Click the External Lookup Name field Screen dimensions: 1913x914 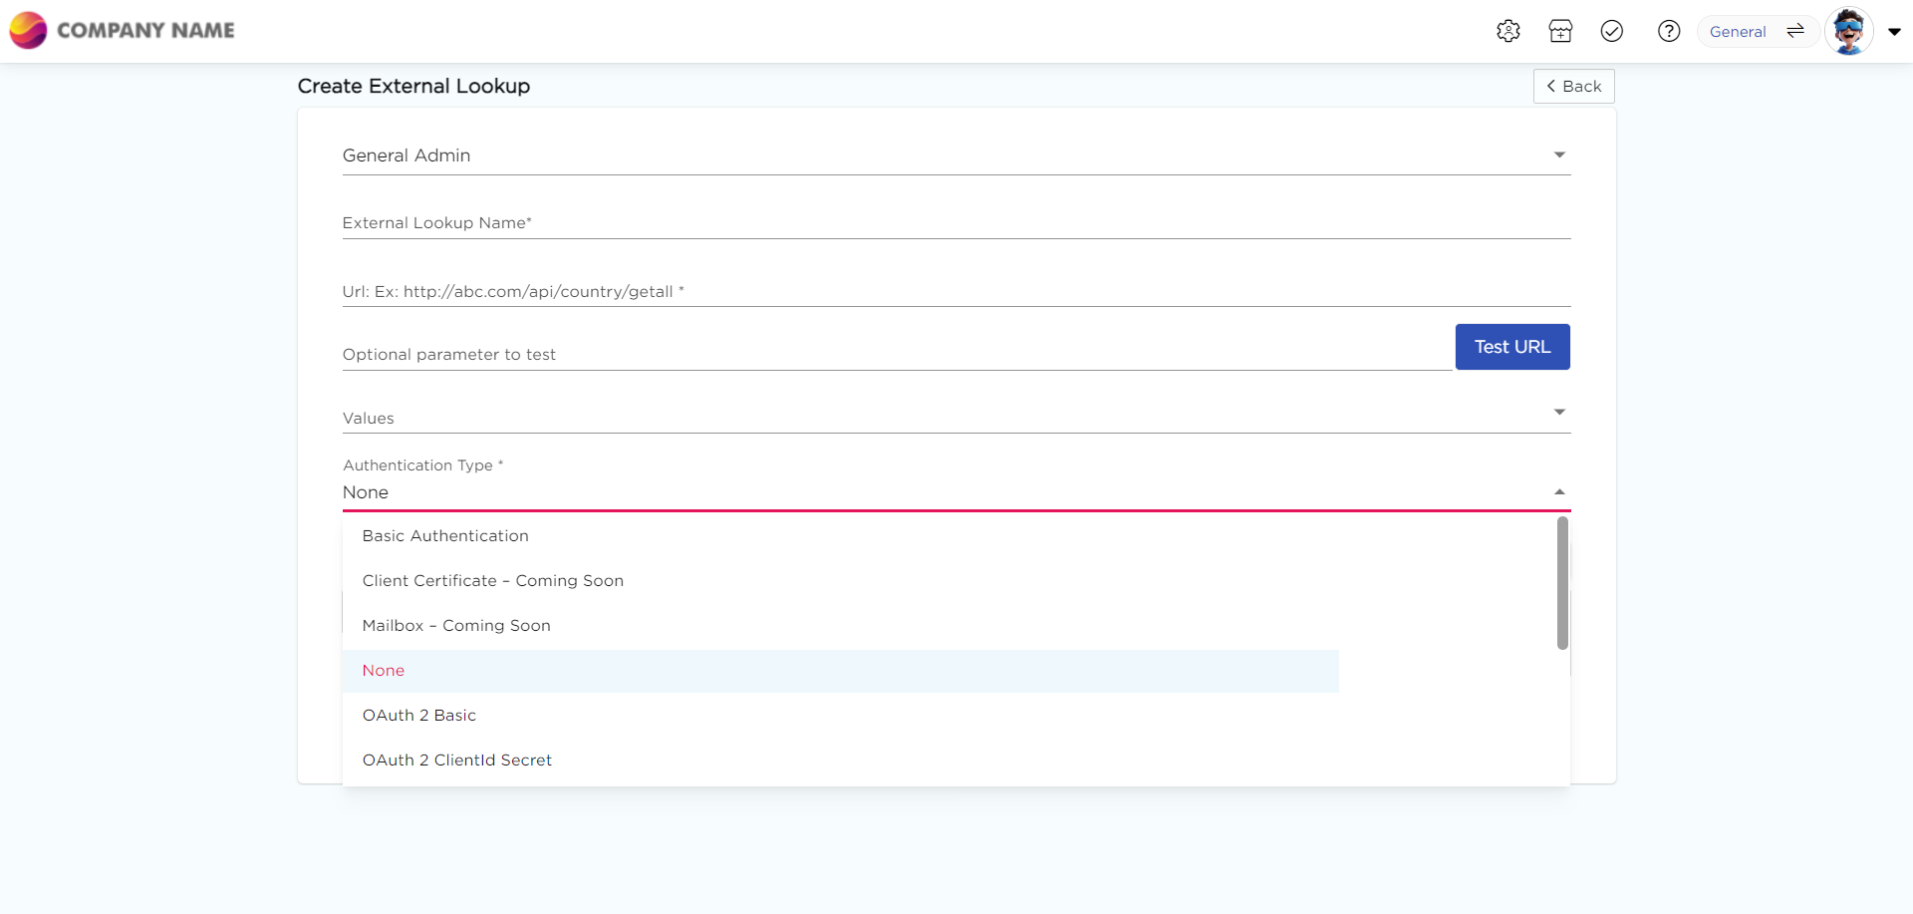tap(956, 223)
